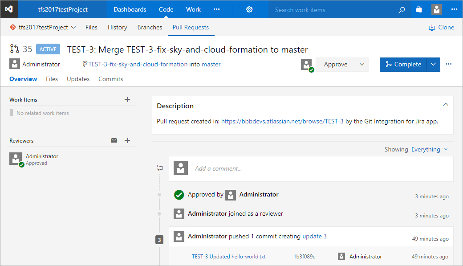463x266 pixels.
Task: Switch to the History tab
Action: 117,27
